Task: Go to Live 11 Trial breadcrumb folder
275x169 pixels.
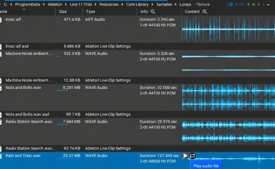Action: tap(81, 4)
